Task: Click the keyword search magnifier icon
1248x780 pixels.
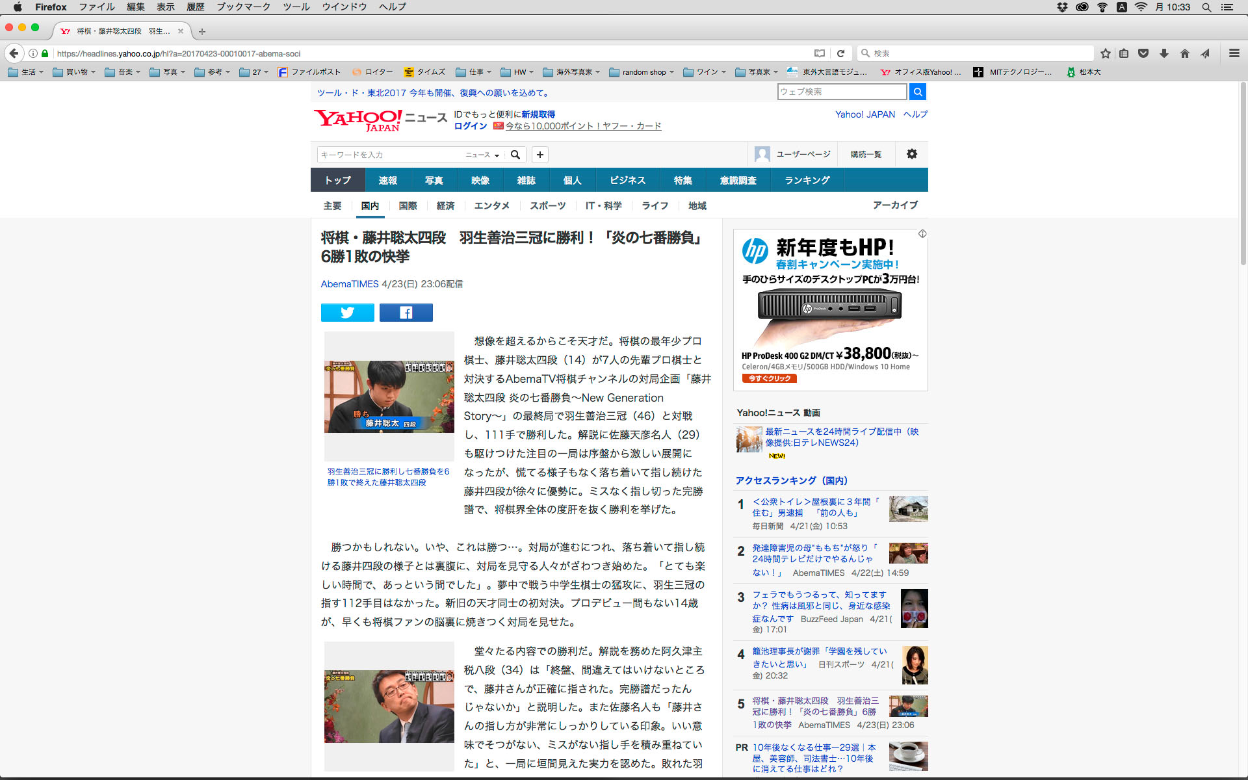Action: (515, 155)
